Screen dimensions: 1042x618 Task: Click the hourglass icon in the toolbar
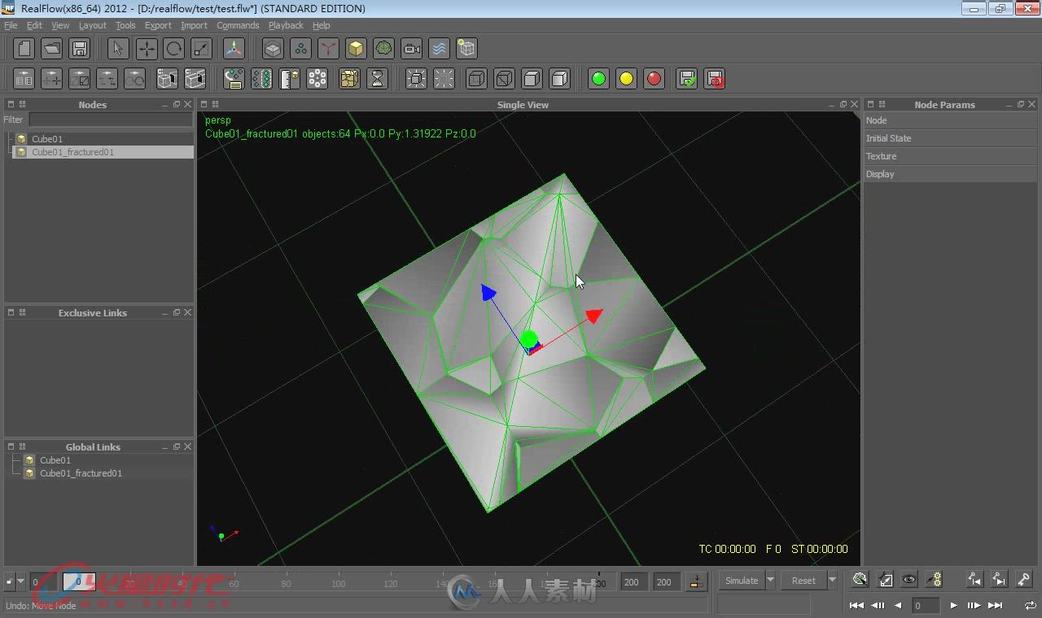pyautogui.click(x=377, y=79)
